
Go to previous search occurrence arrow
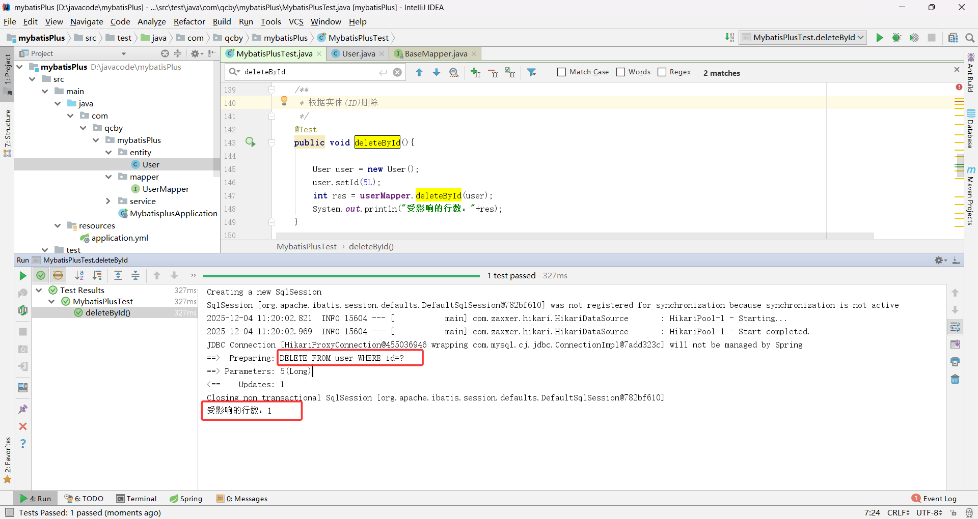419,72
